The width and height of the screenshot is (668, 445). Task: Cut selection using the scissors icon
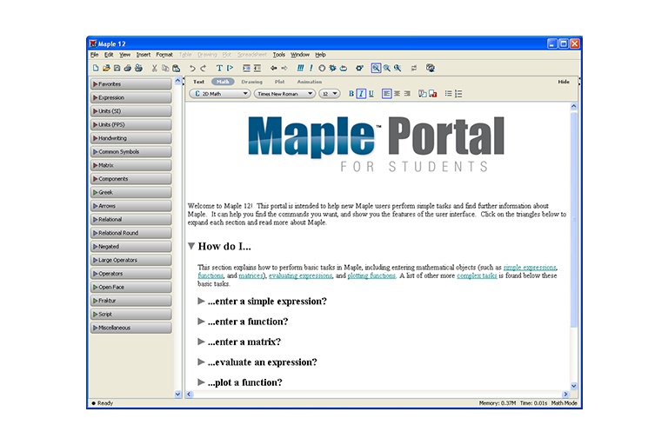click(x=155, y=68)
